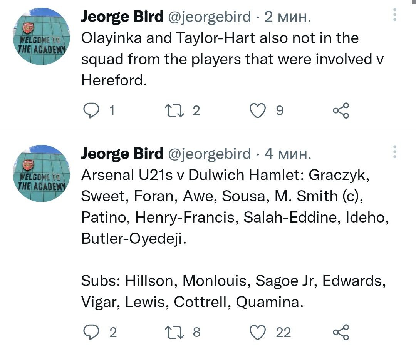Click Jeorge Bird name on the first tweet

[122, 17]
